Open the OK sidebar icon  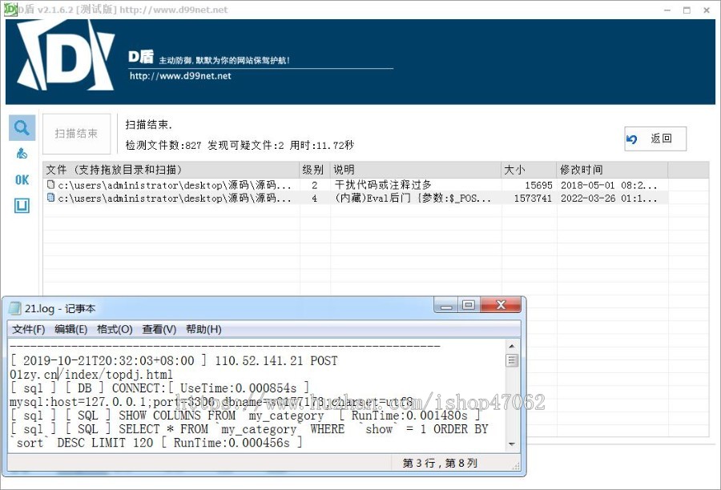[x=22, y=179]
